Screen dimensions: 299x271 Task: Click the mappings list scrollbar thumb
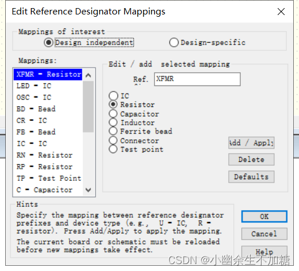click(x=88, y=107)
